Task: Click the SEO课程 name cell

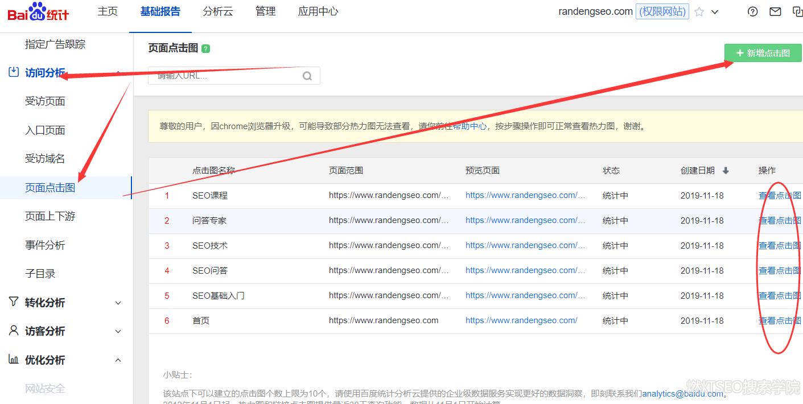Action: pos(210,195)
